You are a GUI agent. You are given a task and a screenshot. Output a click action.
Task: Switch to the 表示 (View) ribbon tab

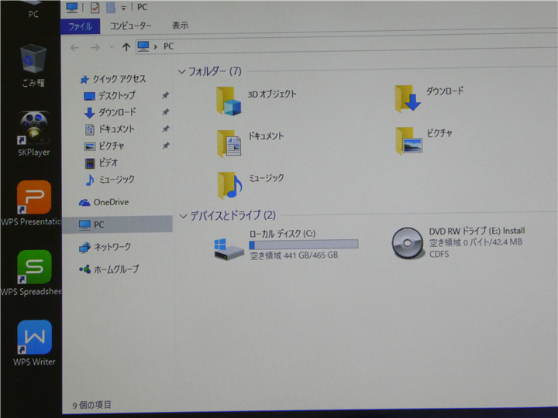[x=180, y=26]
